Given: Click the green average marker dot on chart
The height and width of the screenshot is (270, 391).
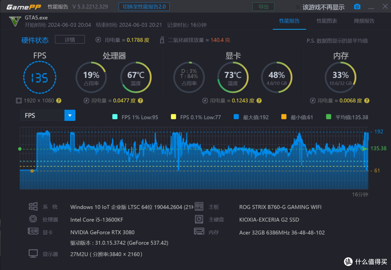Looking at the screenshot, I should click(20, 149).
